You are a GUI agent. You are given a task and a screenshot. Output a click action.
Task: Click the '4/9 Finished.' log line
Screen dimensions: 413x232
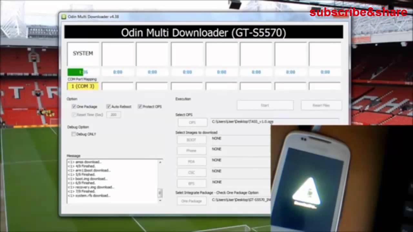(81, 166)
